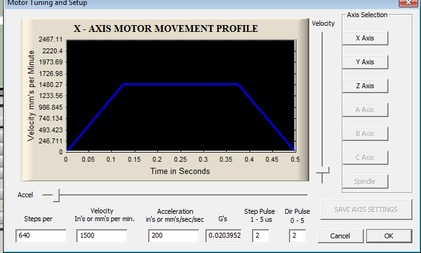Viewport: 421px width, 253px height.
Task: Click the G's field showing 0.0203952
Action: tap(224, 236)
